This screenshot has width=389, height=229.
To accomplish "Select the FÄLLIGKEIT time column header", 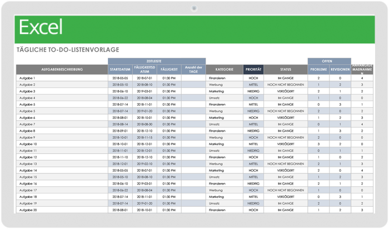I will click(x=169, y=69).
